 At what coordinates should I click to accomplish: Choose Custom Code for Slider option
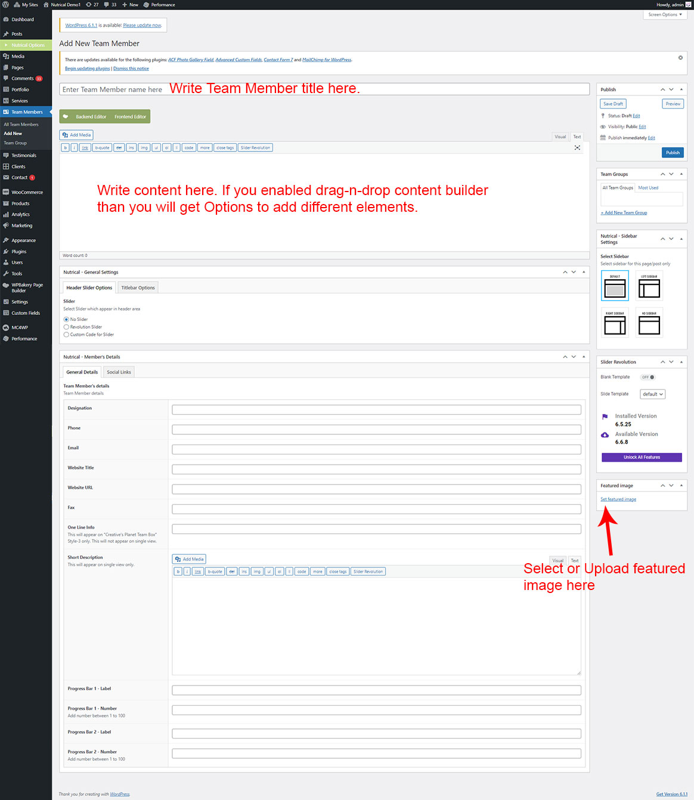tap(66, 335)
